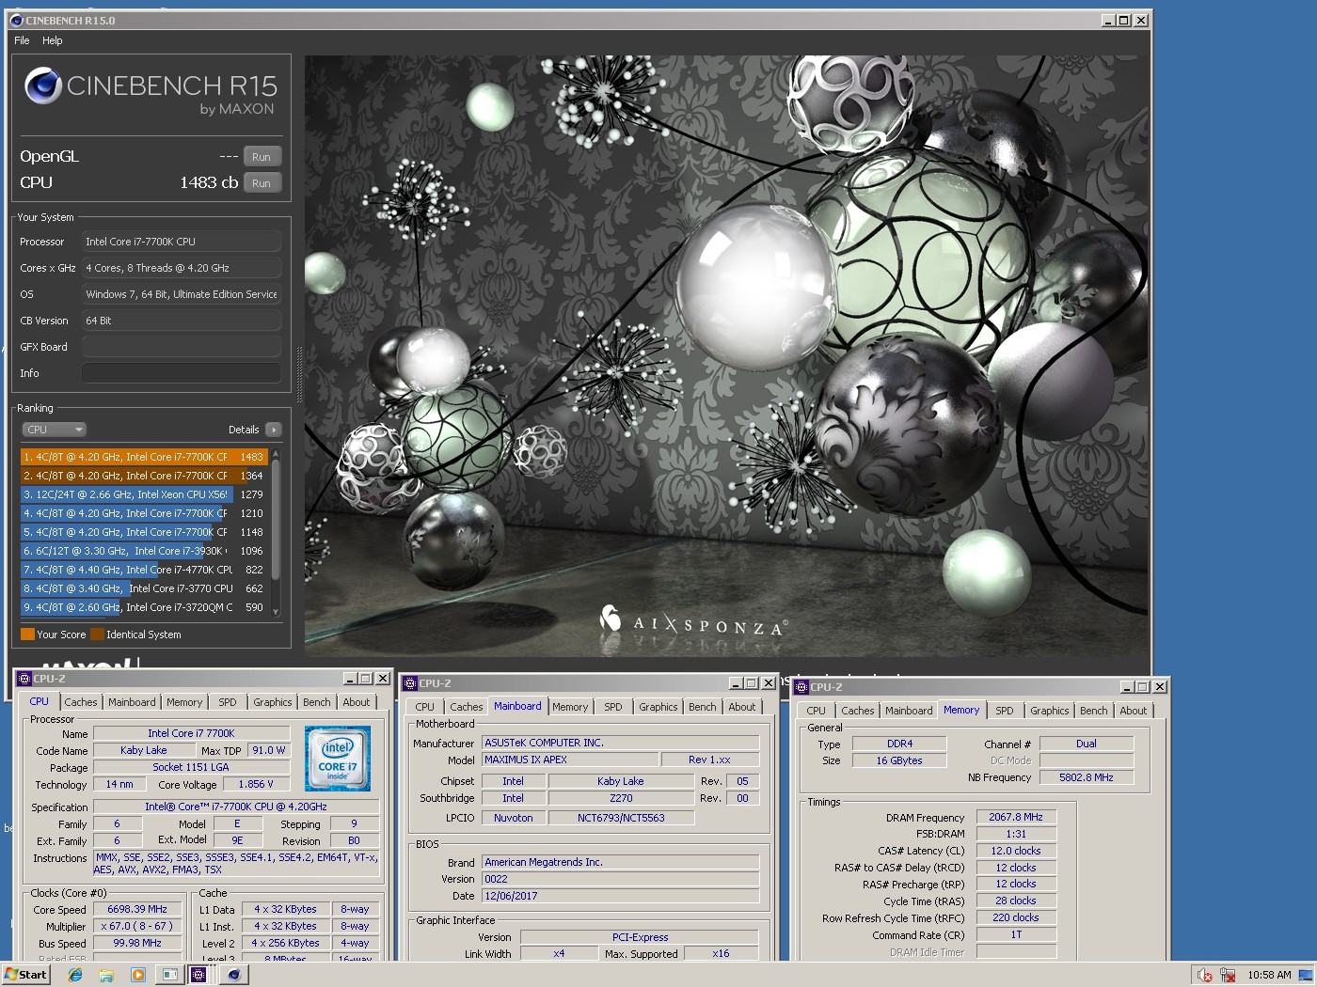Open the File menu in Cinebench
Screen dimensions: 1317x987
click(23, 40)
